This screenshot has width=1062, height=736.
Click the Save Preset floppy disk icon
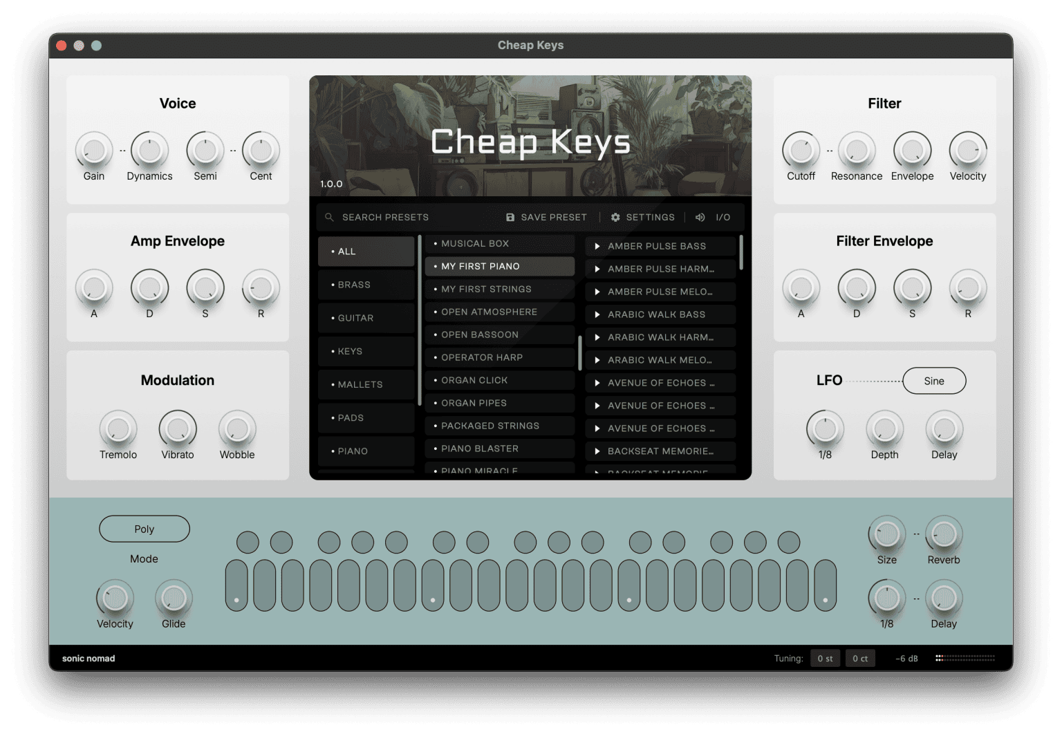510,217
